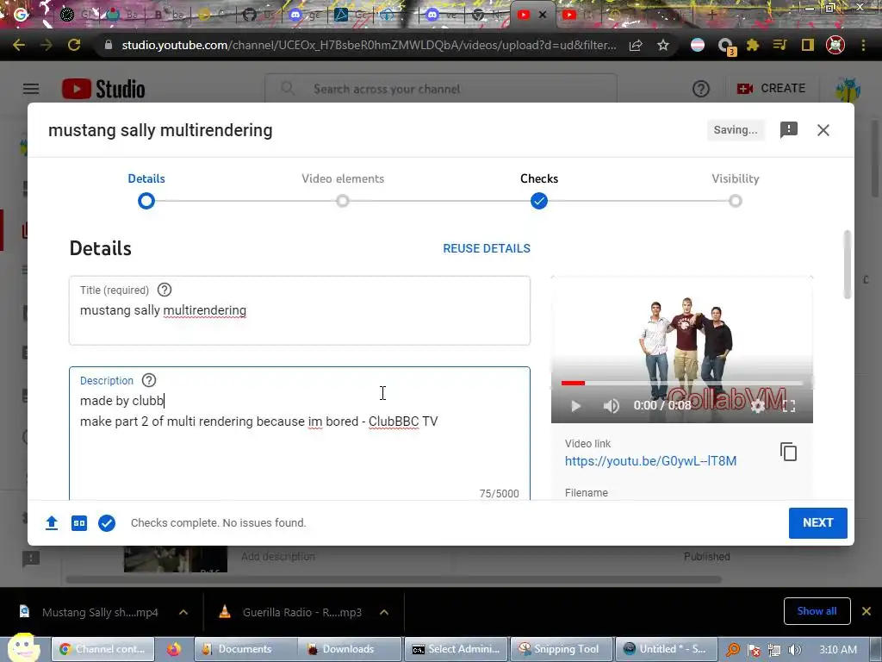Go to the Checks step
The image size is (882, 662).
click(539, 190)
